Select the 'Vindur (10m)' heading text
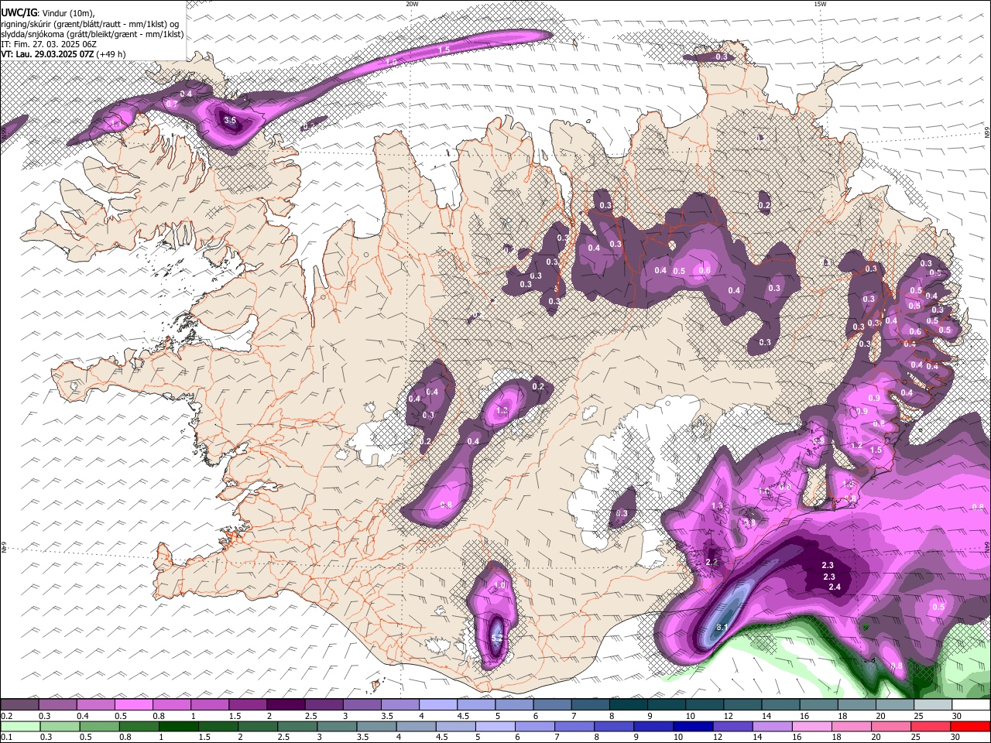 coord(68,13)
